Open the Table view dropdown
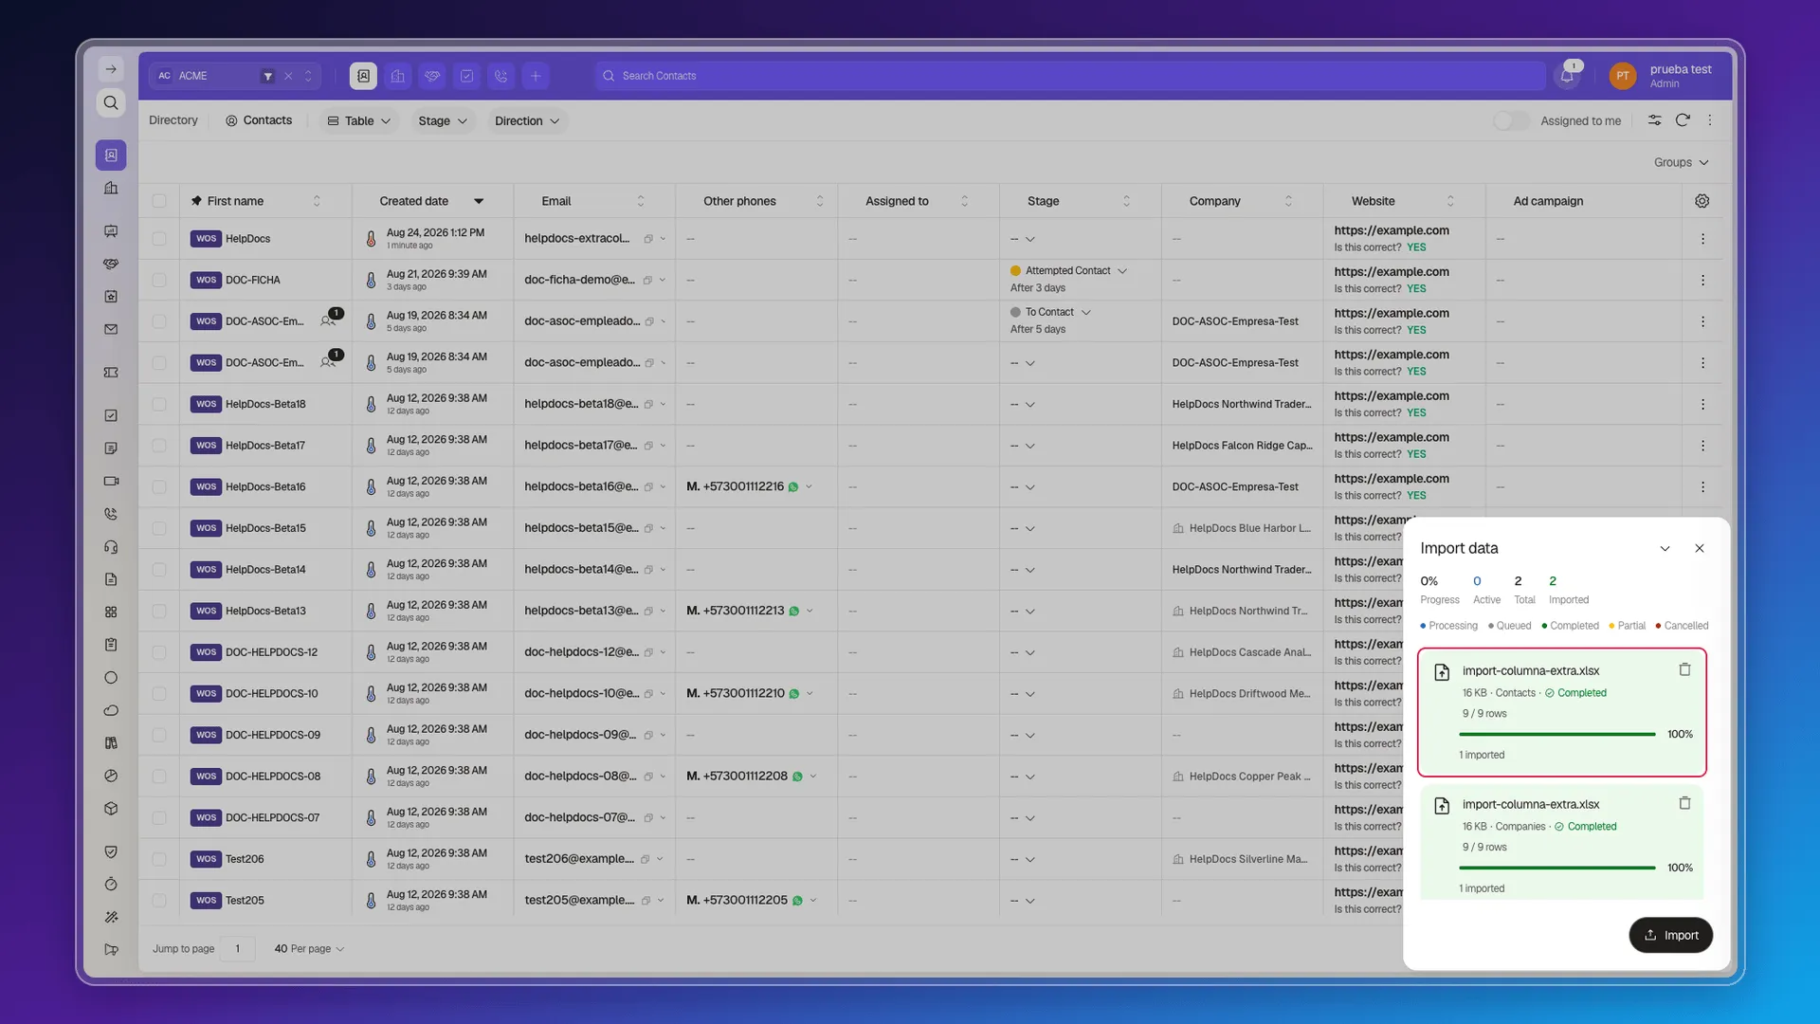 tap(359, 120)
